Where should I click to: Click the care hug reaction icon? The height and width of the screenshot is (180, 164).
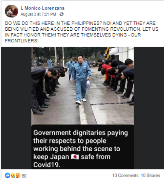18,175
